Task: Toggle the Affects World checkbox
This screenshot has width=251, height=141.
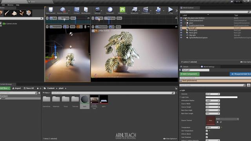Action: [x=207, y=134]
